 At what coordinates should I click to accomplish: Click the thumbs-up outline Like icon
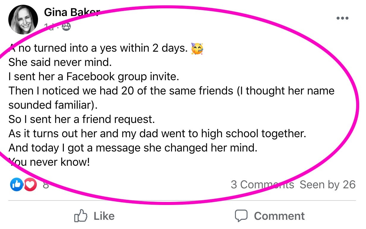pos(80,216)
